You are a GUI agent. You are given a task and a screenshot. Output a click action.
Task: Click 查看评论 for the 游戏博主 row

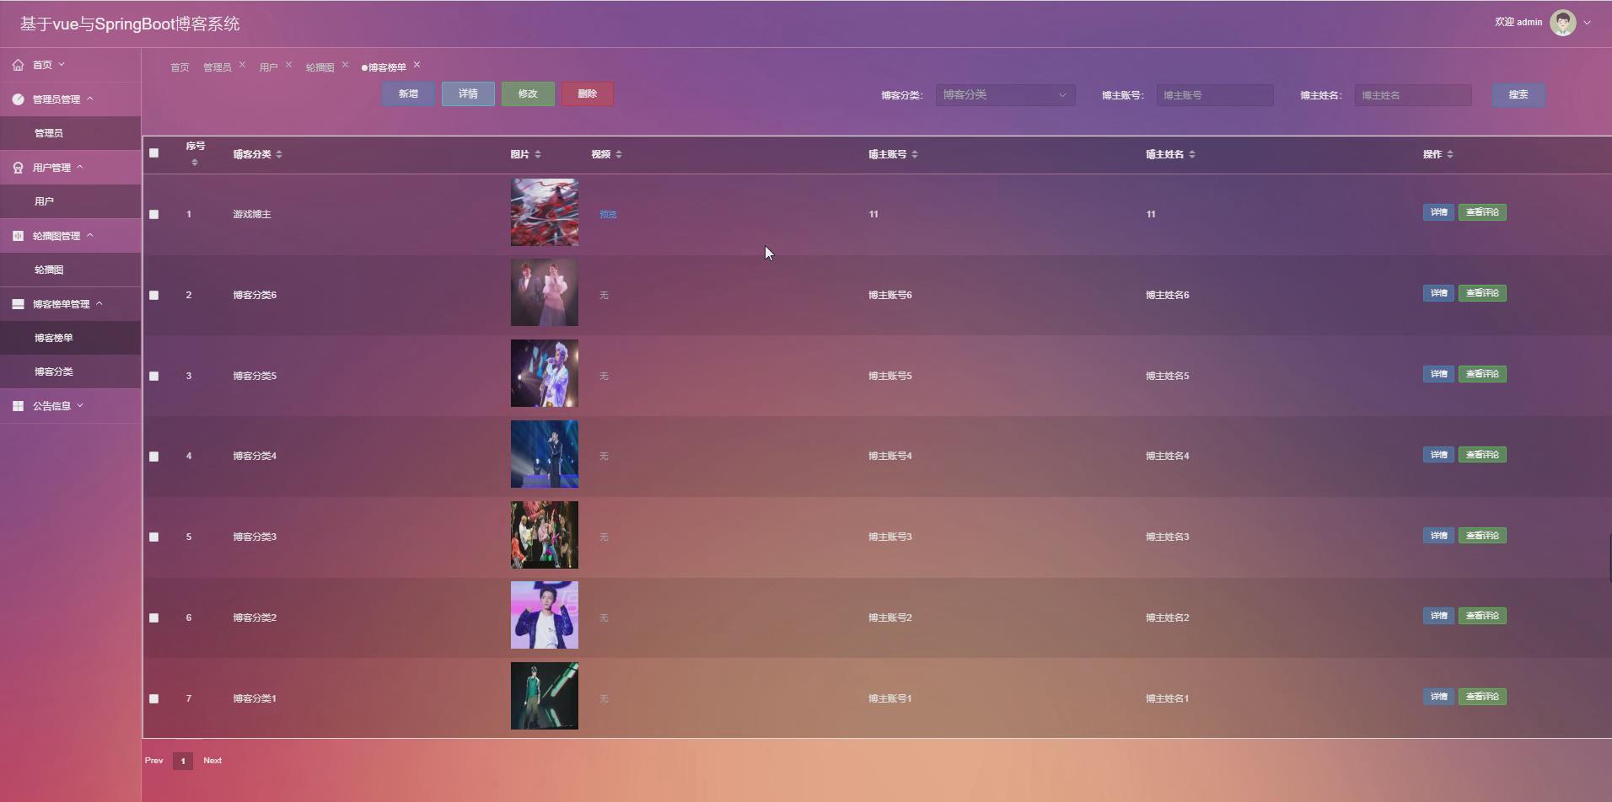click(1482, 212)
